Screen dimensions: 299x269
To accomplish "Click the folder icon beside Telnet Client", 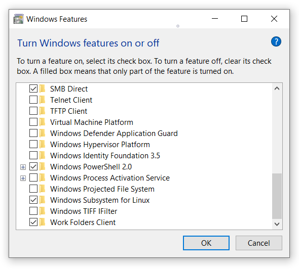I will (43, 100).
